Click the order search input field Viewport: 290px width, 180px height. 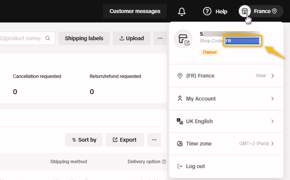click(22, 38)
